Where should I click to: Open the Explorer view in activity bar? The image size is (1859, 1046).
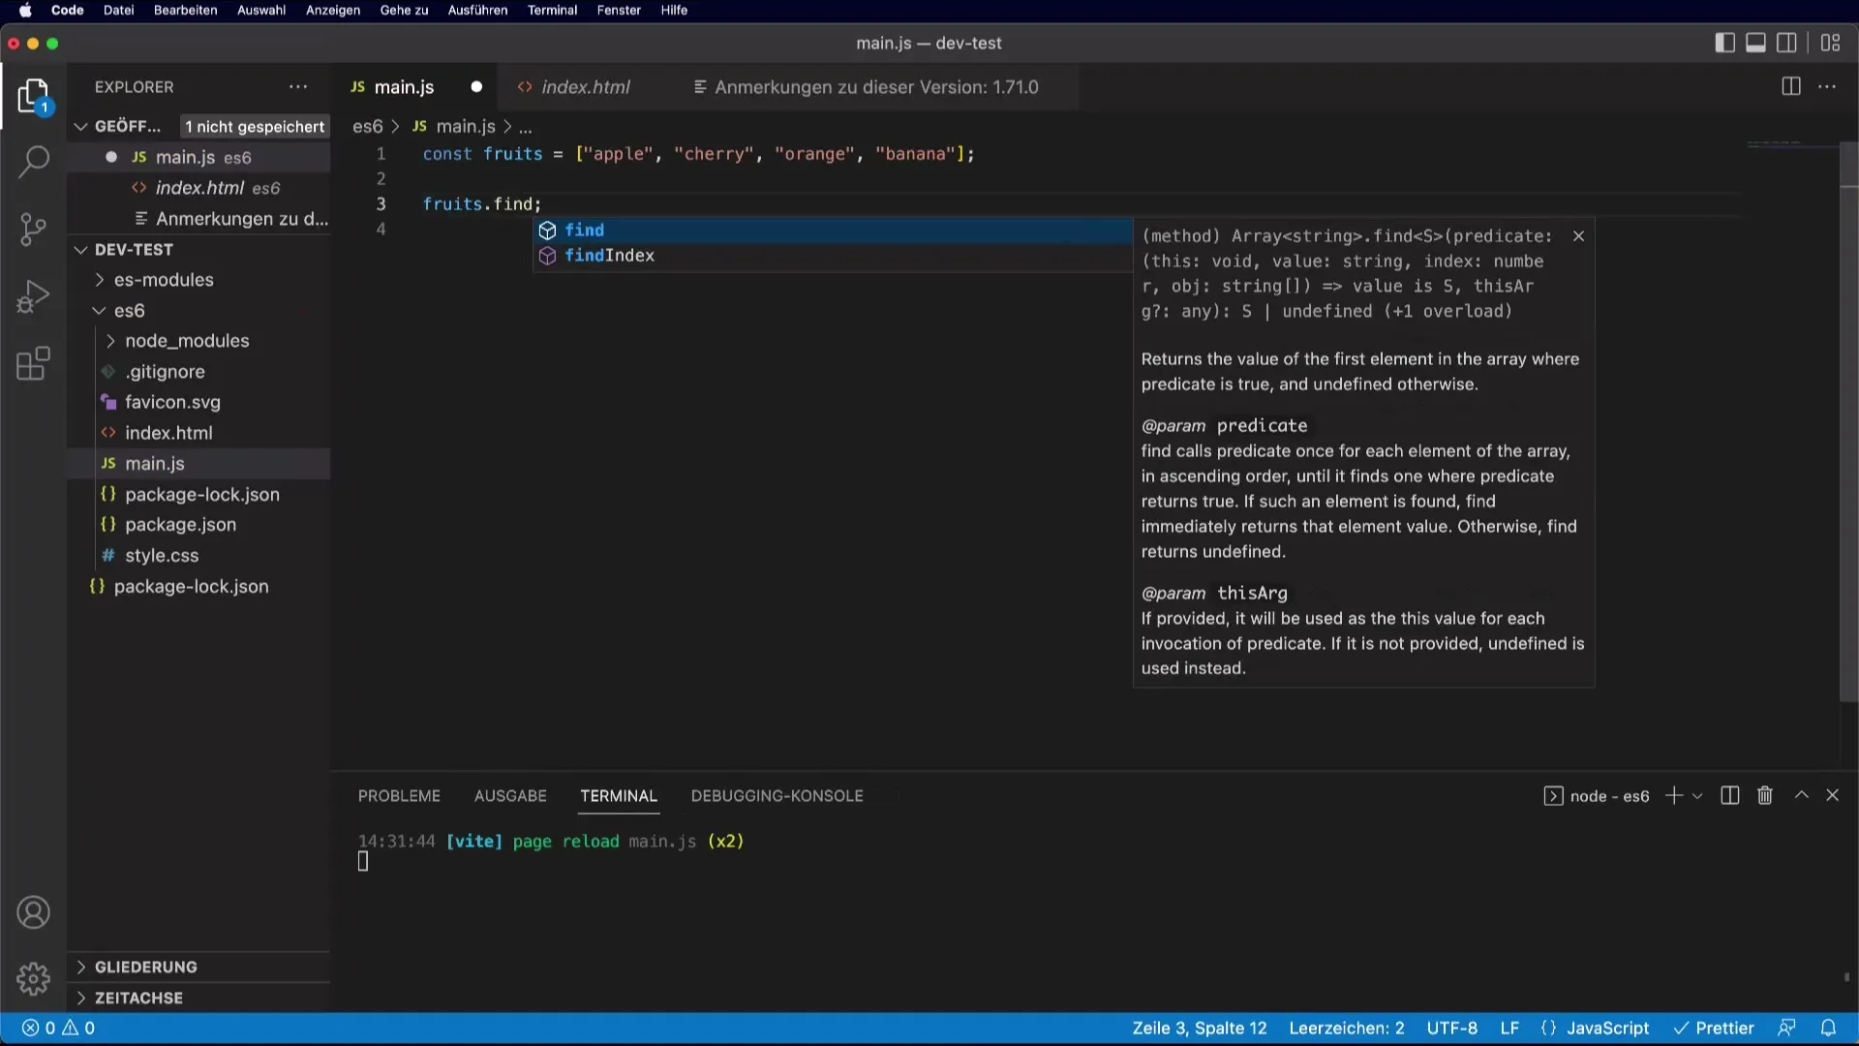(x=34, y=96)
